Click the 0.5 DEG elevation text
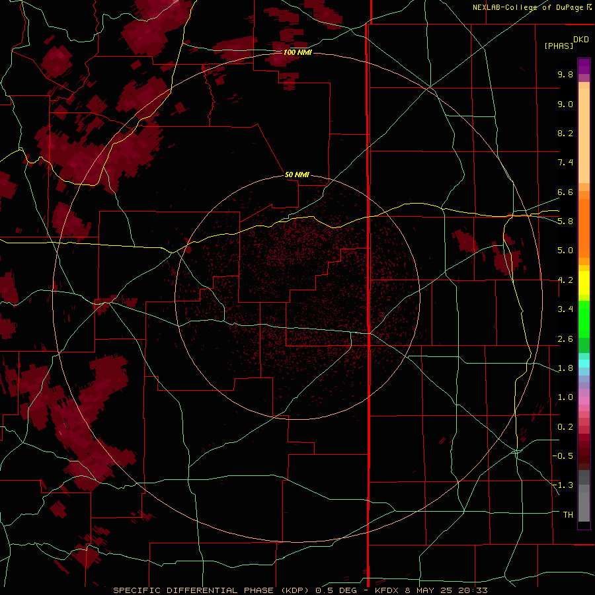 click(337, 590)
